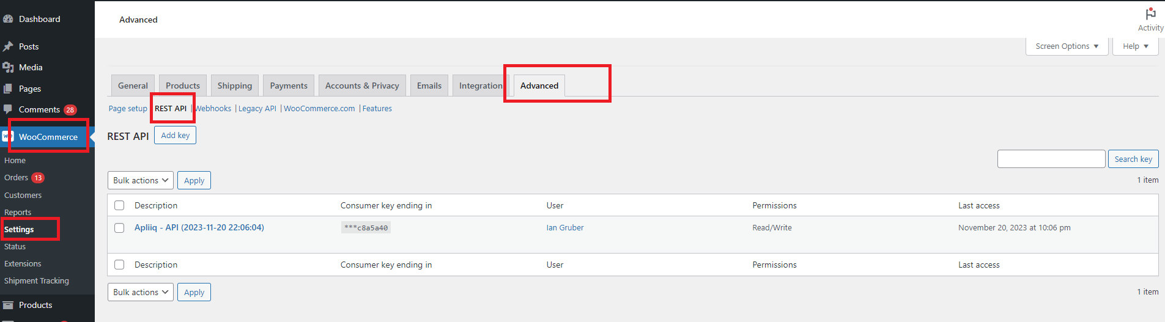Click the top Last access column header
Screen dimensions: 1165x322
click(978, 205)
